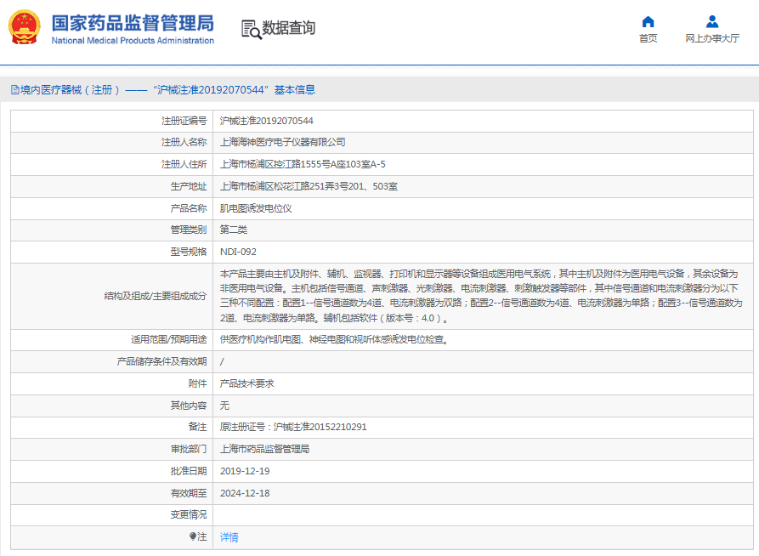Click approving department 上海市药品监督管理局
Viewport: 759px width, 556px height.
click(264, 449)
